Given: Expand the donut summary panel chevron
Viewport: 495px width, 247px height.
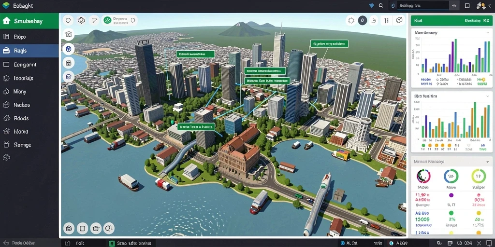Looking at the screenshot, I should click(488, 162).
